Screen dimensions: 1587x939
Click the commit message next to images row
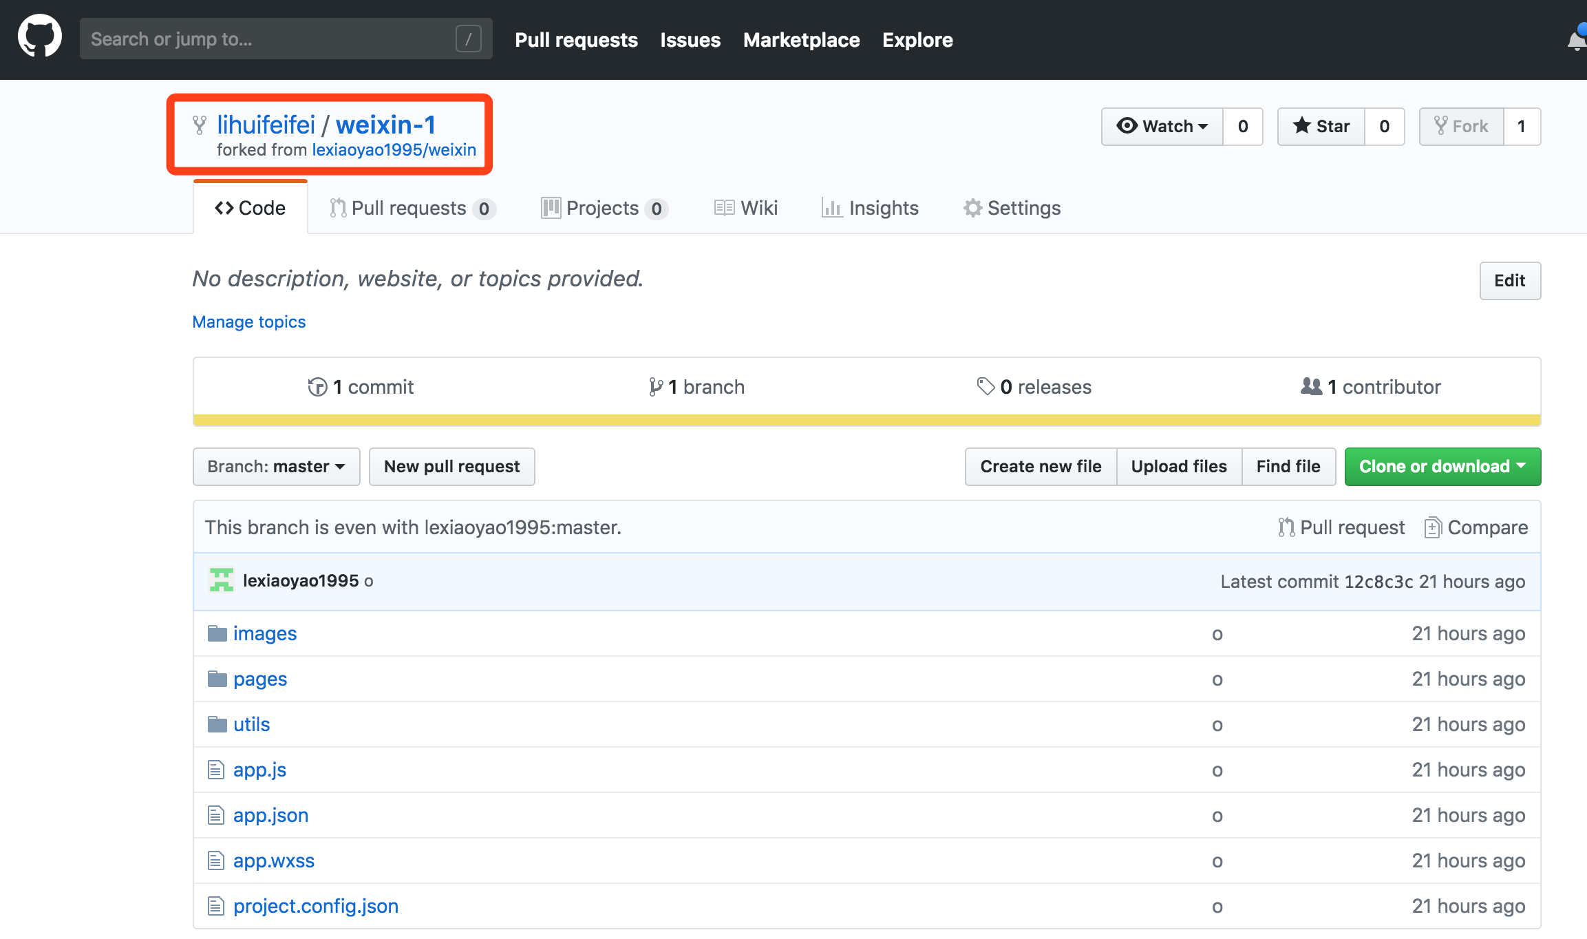point(1217,634)
